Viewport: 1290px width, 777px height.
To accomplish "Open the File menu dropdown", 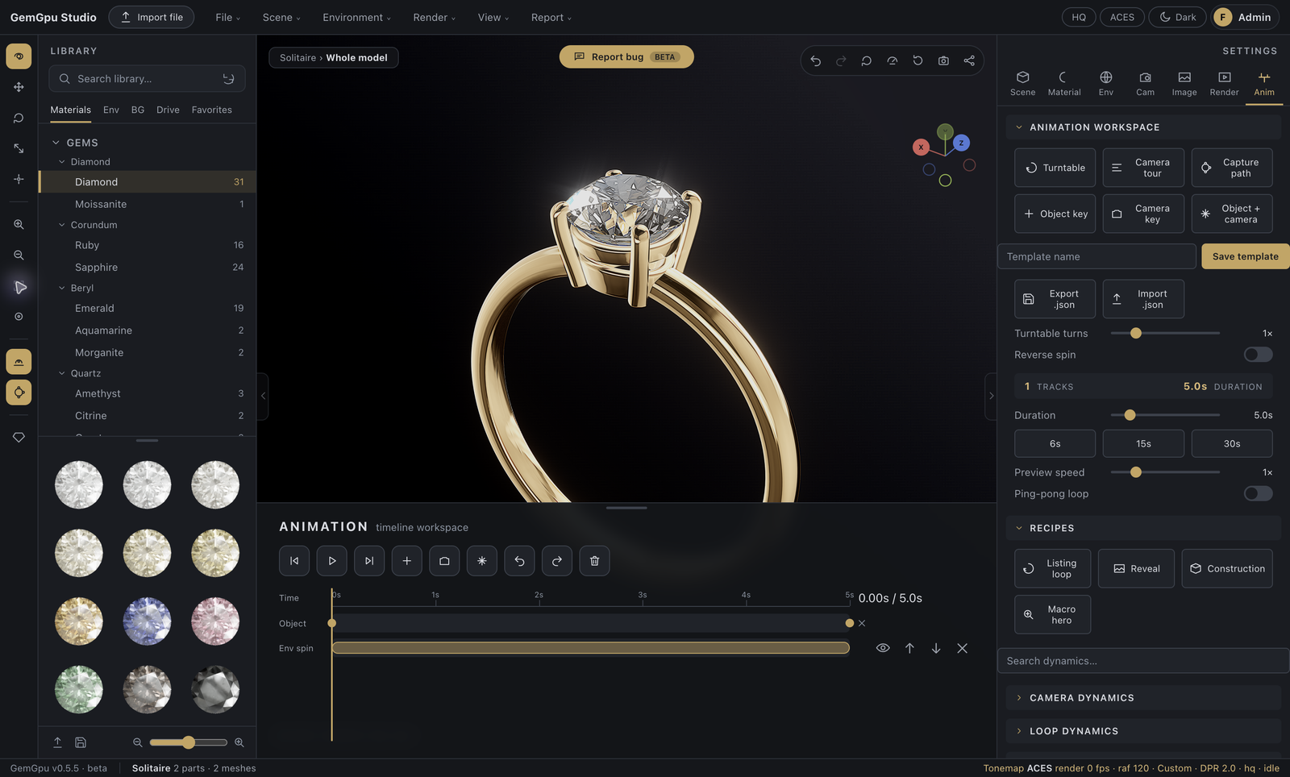I will (x=227, y=17).
